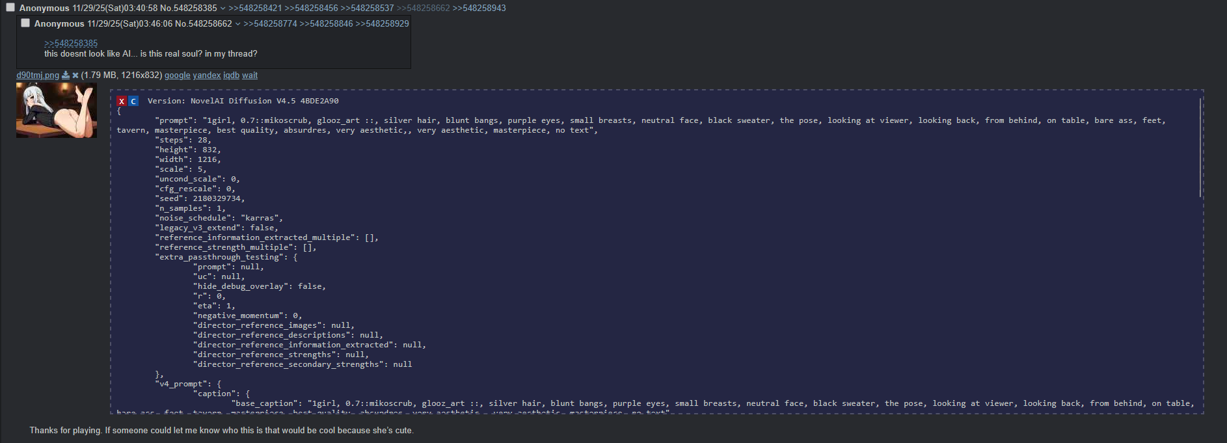Select the line "cfg_rescale": 0
Screen dimensions: 1227x443
(x=195, y=189)
